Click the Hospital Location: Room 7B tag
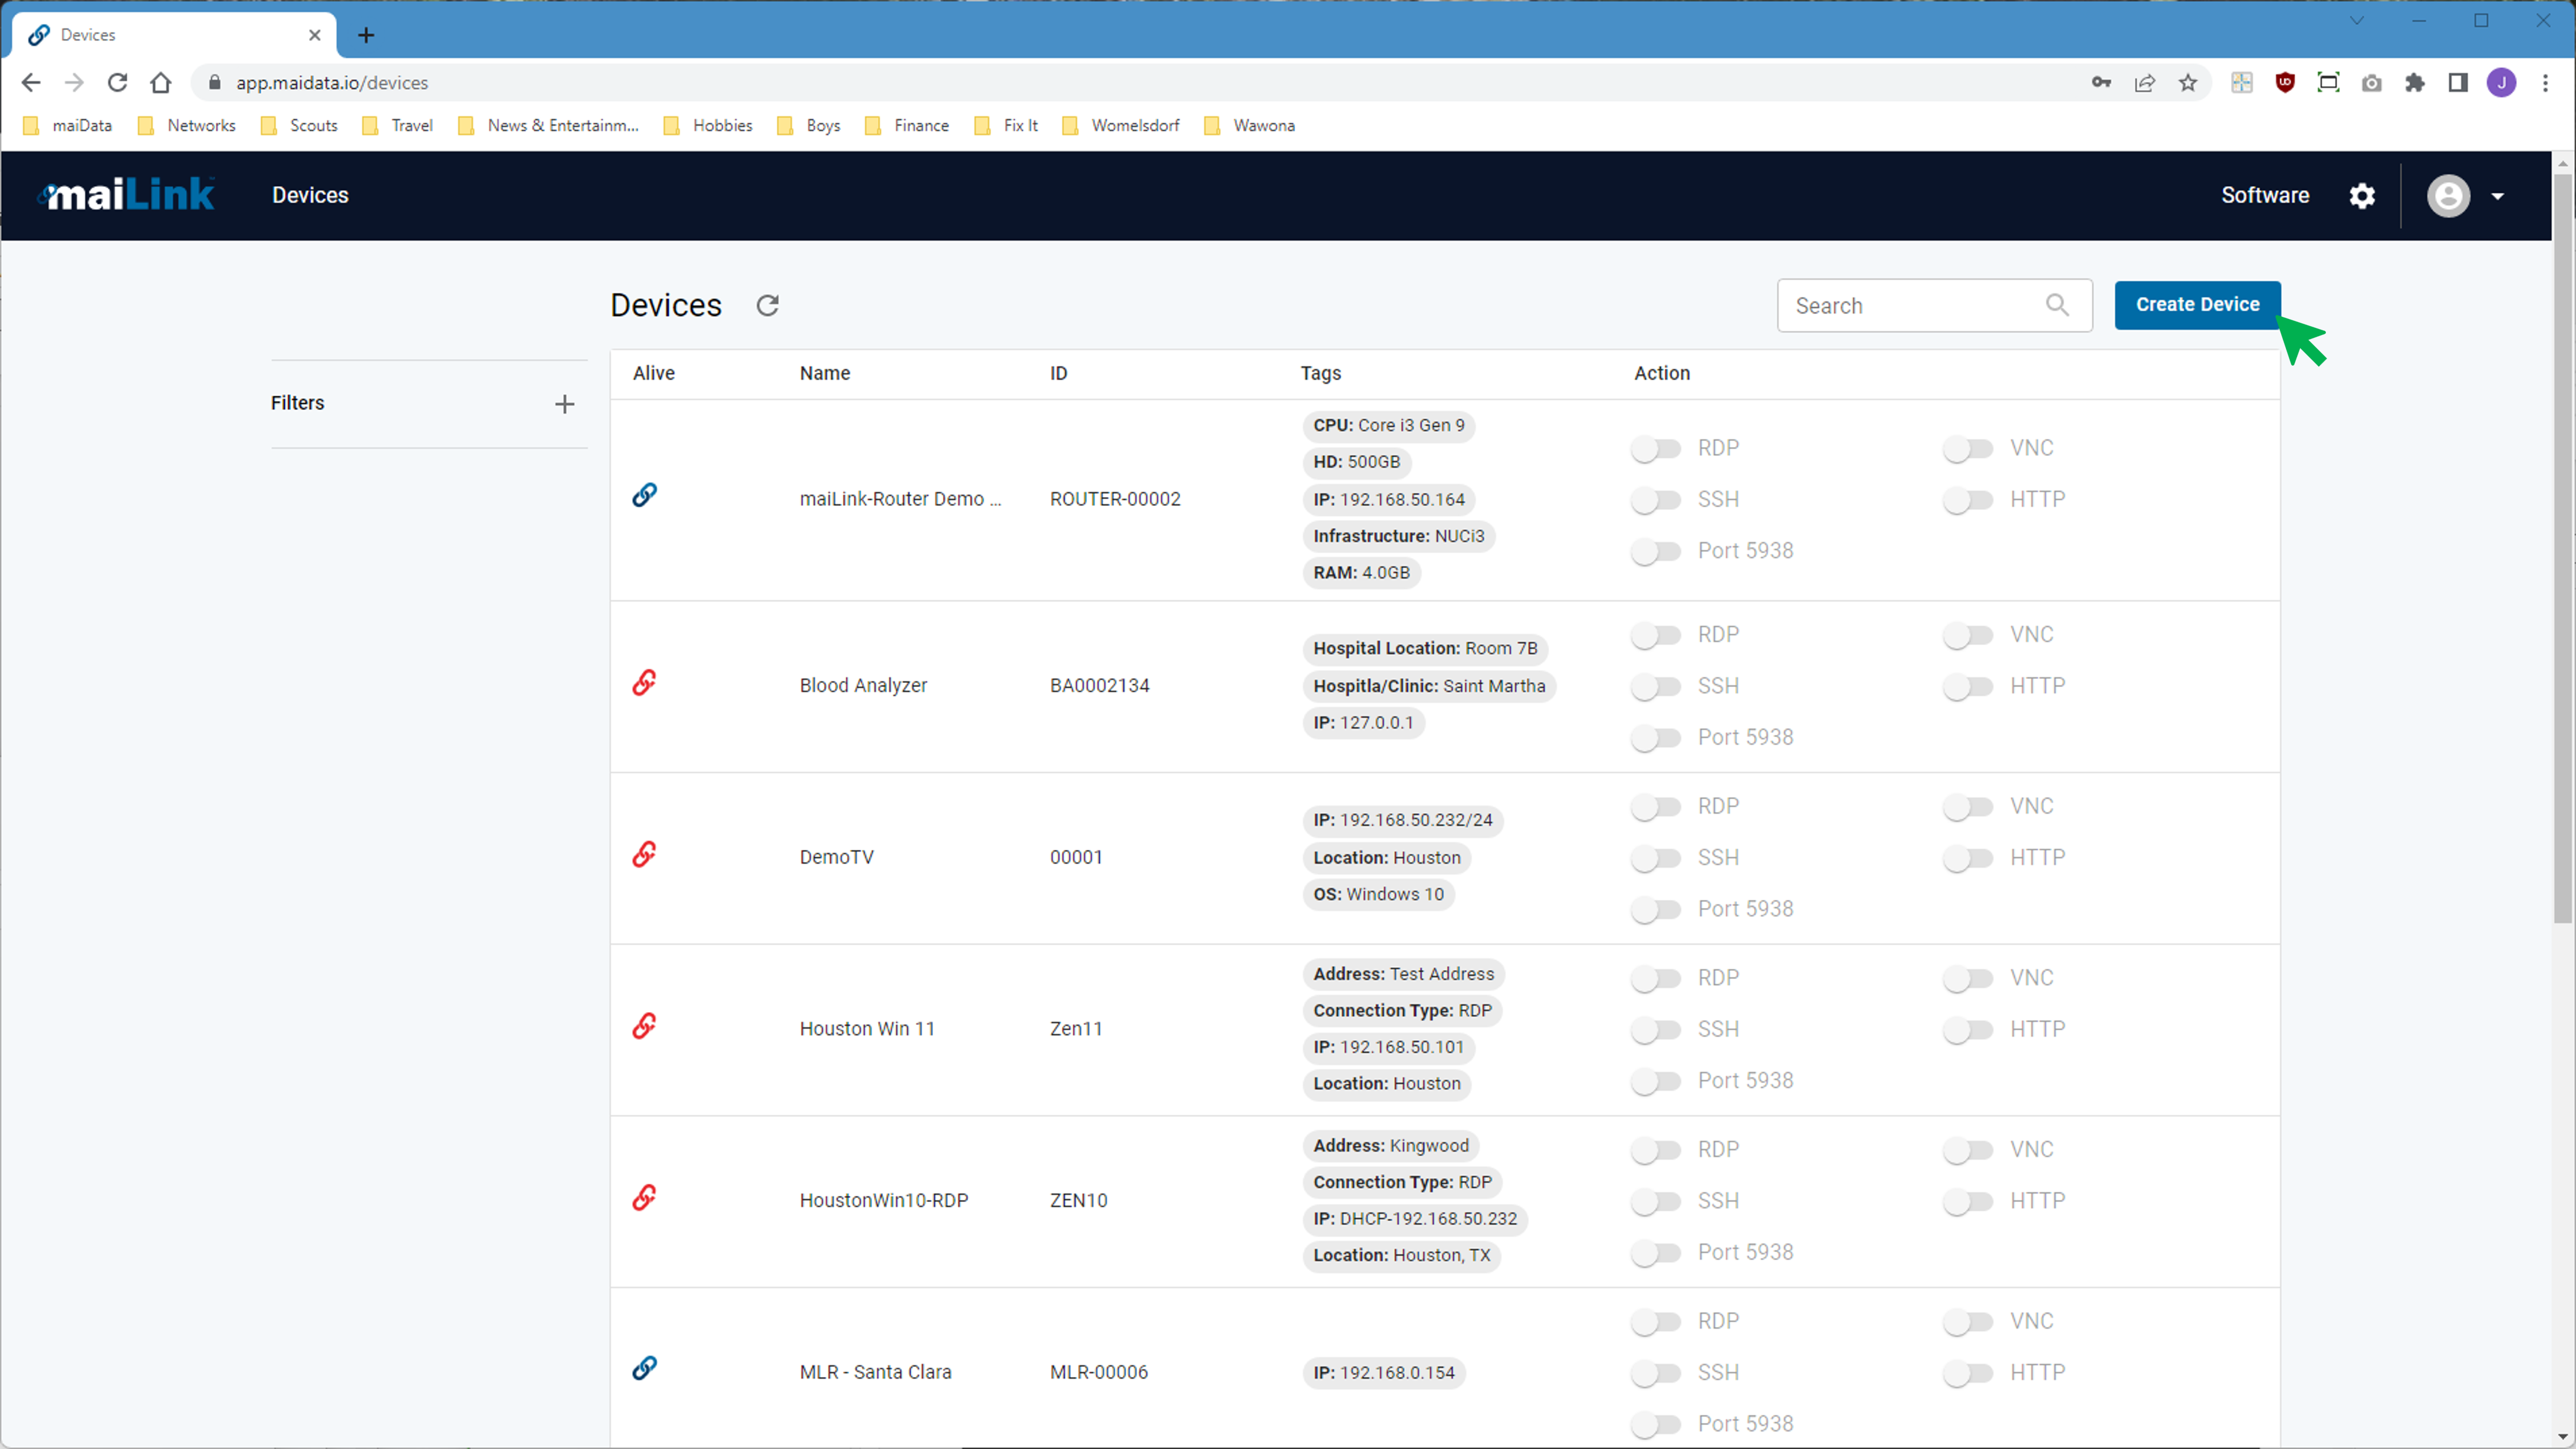Screen dimensions: 2576x1449 point(1425,649)
